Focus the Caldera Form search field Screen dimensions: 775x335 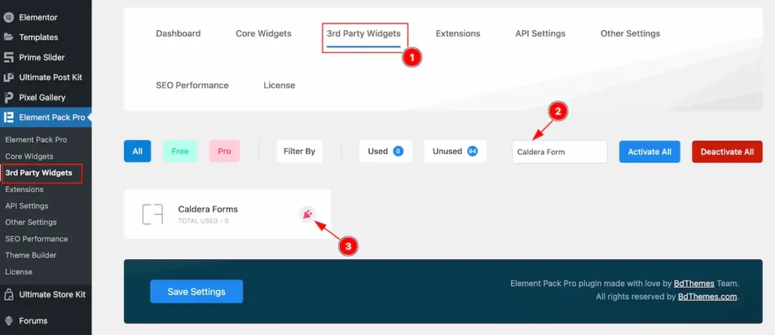[x=559, y=151]
